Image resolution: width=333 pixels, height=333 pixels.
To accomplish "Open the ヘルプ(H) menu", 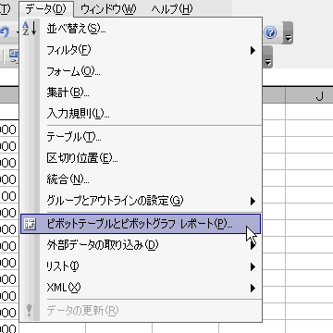I will (172, 9).
